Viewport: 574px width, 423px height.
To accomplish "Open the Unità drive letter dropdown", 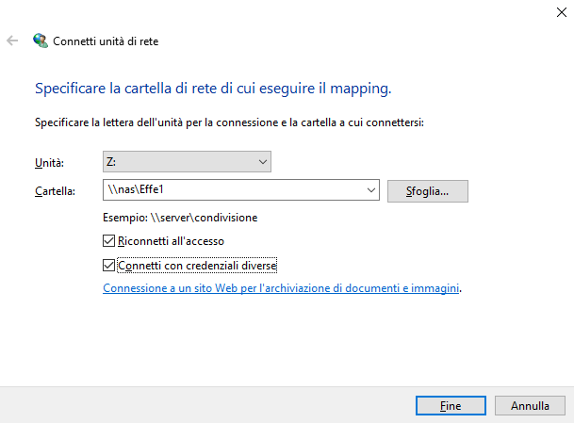I will [x=187, y=163].
